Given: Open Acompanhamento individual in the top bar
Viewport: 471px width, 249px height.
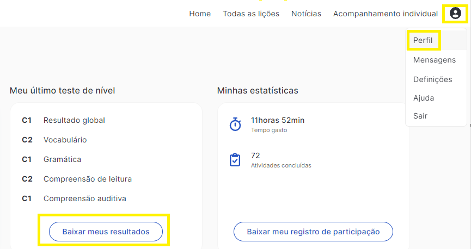Looking at the screenshot, I should coord(386,14).
